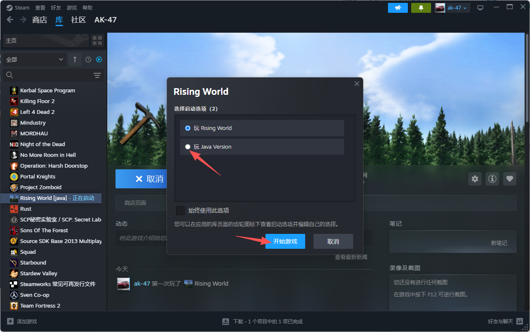530x332 pixels.
Task: Click the recent activity clock icon
Action: (88, 60)
